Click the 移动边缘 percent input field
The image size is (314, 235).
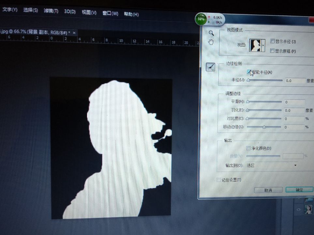click(x=294, y=127)
